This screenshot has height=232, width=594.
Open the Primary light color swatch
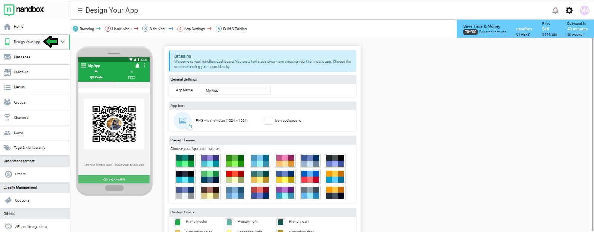click(229, 222)
